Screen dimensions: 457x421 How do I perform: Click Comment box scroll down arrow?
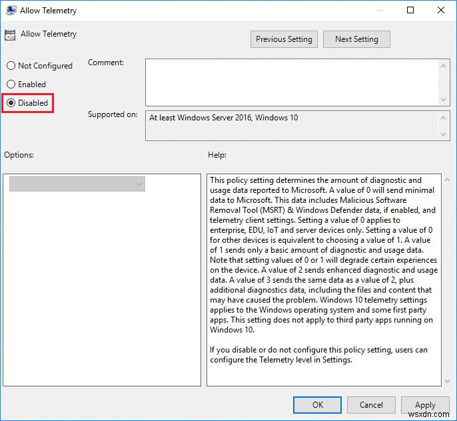(443, 100)
